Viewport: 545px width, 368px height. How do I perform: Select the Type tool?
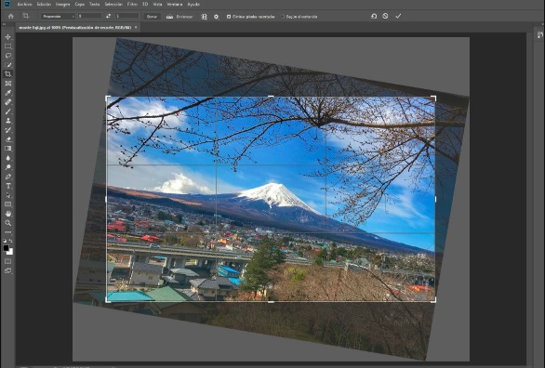(x=8, y=186)
